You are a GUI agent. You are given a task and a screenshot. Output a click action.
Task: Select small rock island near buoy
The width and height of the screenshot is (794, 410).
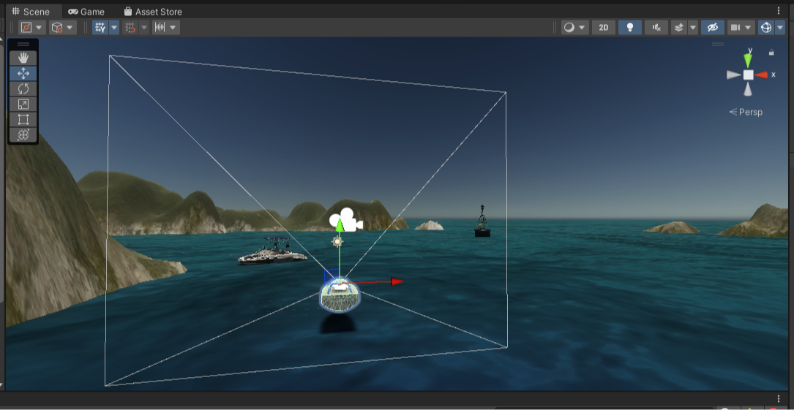pos(429,226)
